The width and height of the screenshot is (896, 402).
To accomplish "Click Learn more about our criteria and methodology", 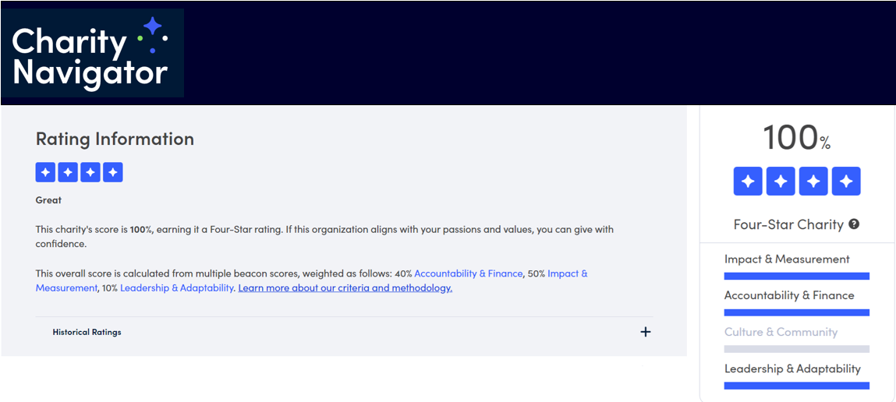I will (345, 287).
